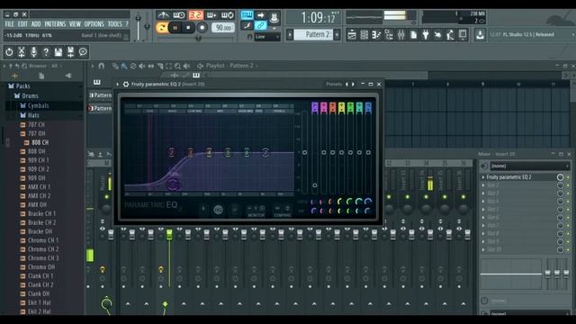Click the undo history circular arrow icon
The height and width of the screenshot is (324, 576).
pos(9,52)
